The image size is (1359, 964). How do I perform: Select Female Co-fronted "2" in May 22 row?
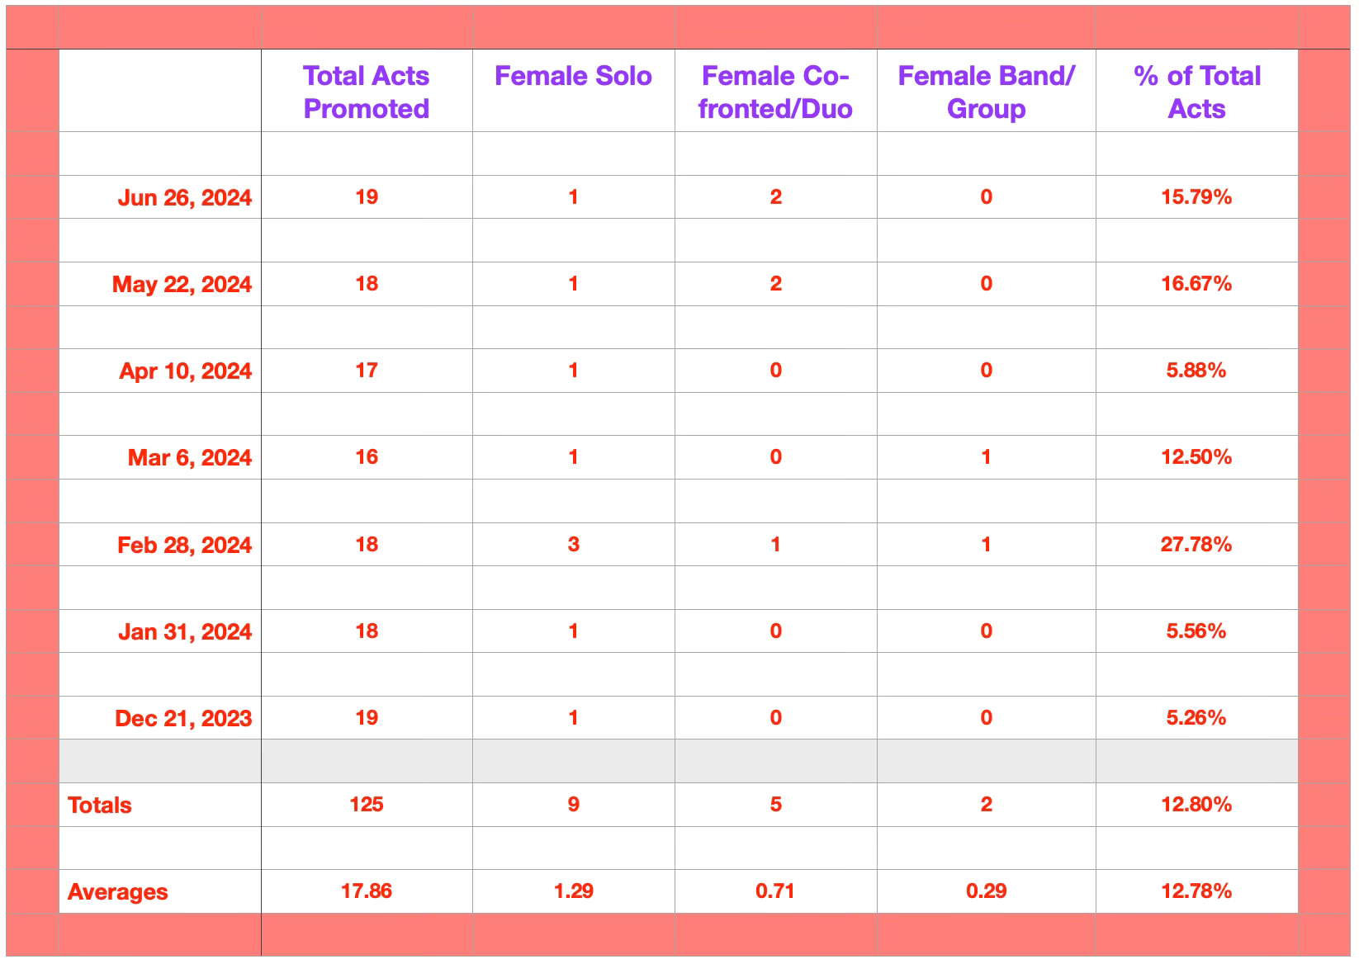click(x=775, y=283)
